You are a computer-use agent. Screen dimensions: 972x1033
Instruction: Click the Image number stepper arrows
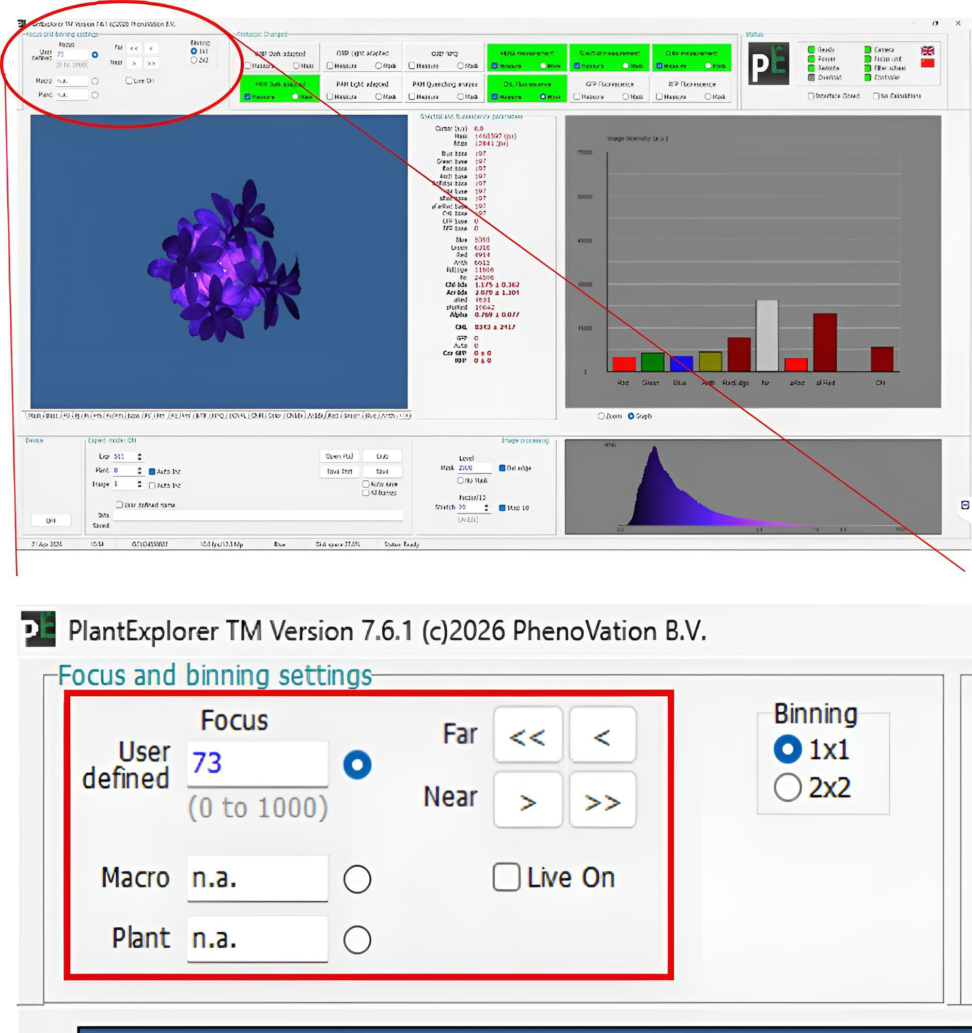(139, 484)
